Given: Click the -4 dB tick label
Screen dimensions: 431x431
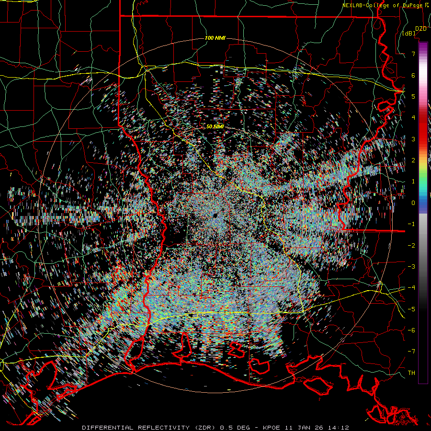Looking at the screenshot, I should point(411,287).
